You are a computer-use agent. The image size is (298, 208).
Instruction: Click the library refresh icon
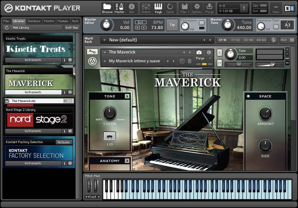7,28
